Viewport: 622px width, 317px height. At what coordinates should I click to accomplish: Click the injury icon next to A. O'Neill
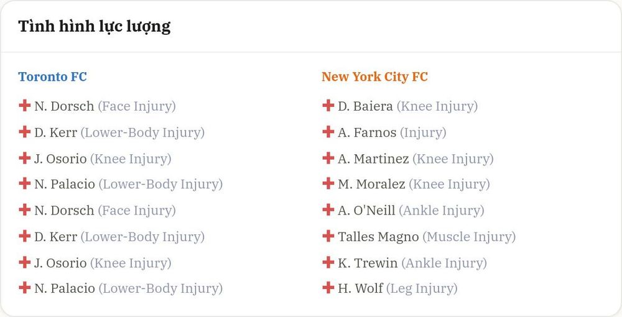click(x=328, y=209)
